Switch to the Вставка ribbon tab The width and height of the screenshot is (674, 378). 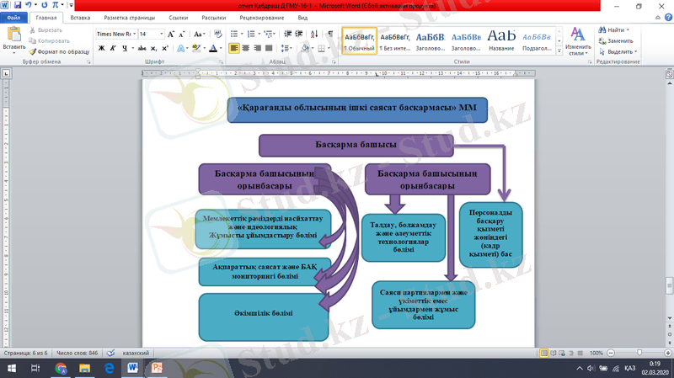tap(81, 17)
